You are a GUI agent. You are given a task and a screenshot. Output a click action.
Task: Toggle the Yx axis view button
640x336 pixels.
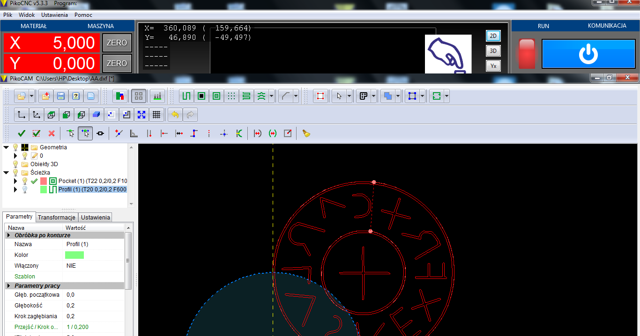493,66
